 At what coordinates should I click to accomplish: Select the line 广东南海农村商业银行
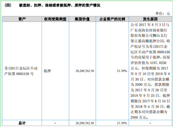(149, 30)
